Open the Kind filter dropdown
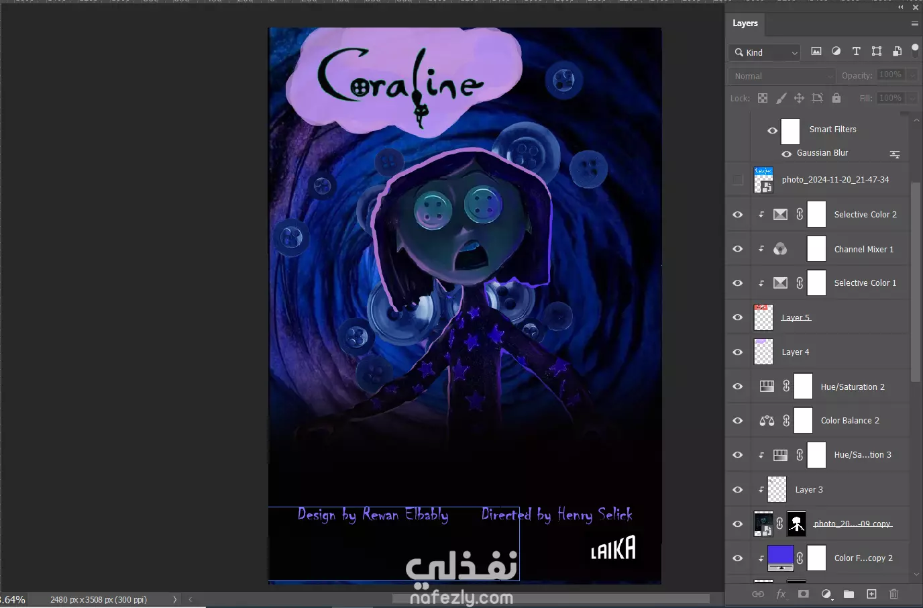The width and height of the screenshot is (923, 608). (765, 52)
